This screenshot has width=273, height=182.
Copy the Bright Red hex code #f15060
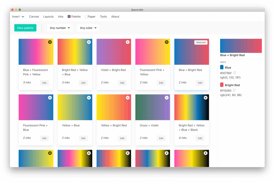tap(234, 90)
